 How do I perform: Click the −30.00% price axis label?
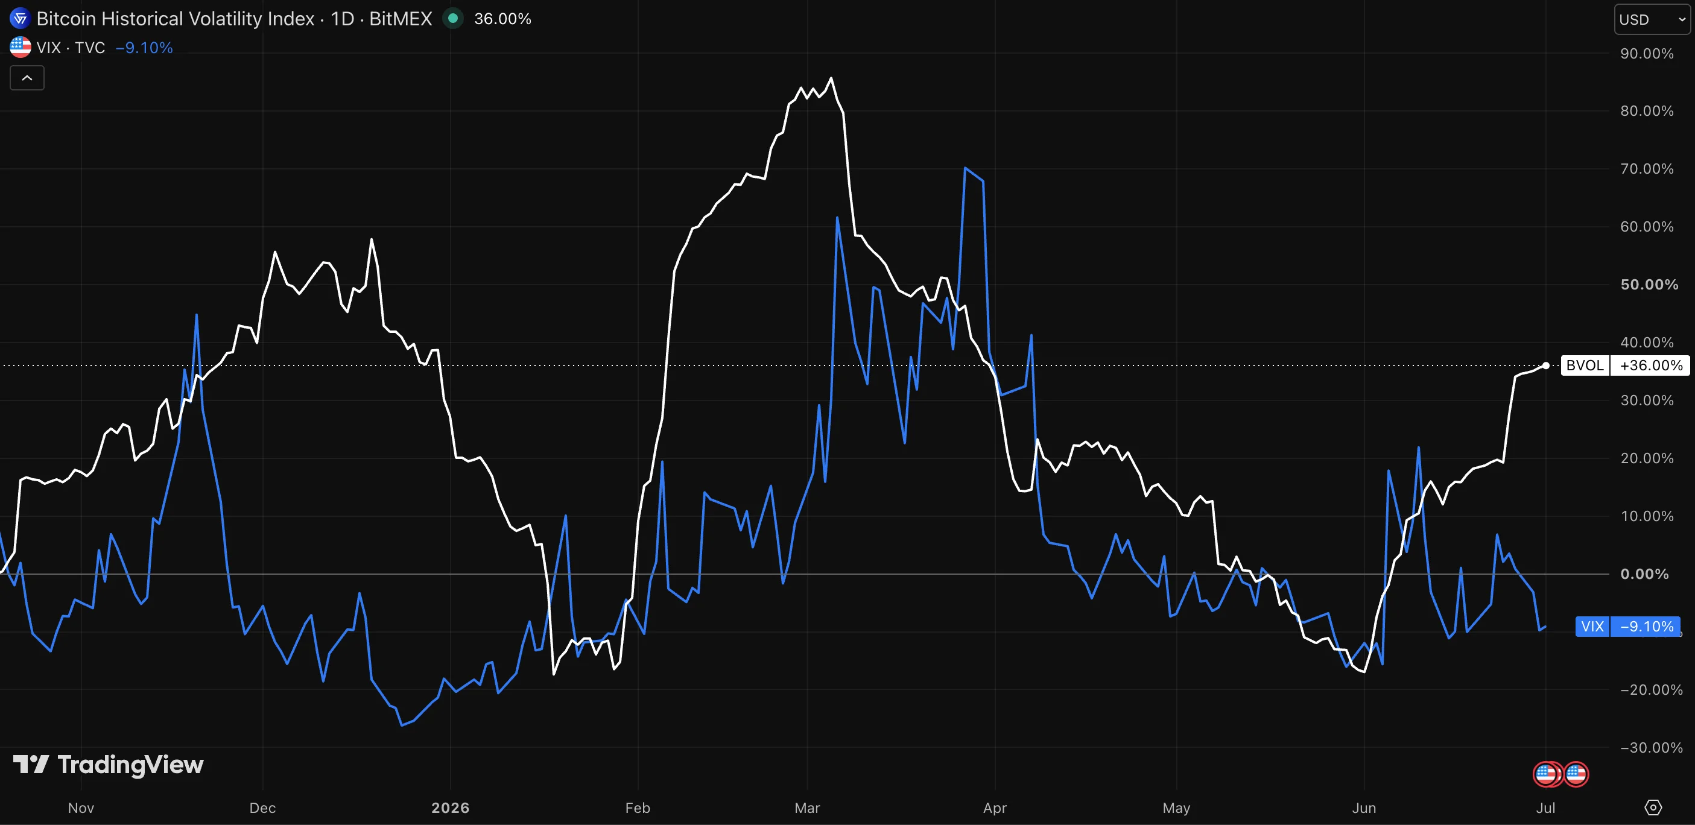(1651, 747)
